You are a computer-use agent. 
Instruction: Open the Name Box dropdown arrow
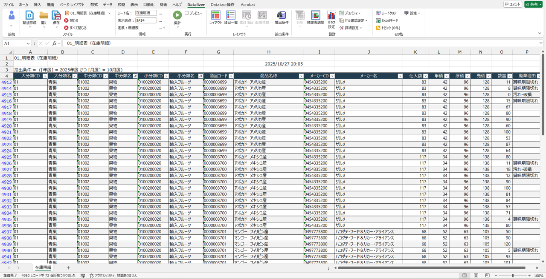coord(28,43)
